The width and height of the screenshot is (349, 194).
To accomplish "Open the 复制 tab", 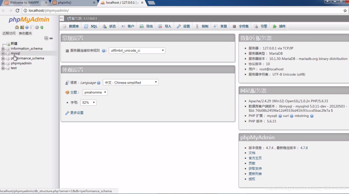I will pos(202,26).
